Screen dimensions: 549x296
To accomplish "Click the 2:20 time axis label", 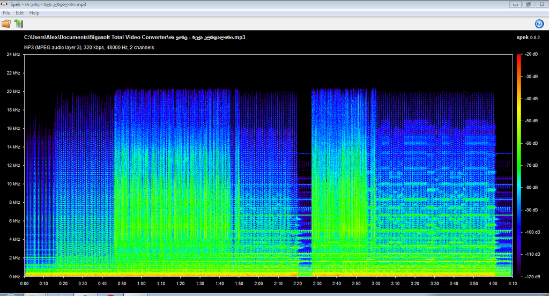I will point(298,283).
